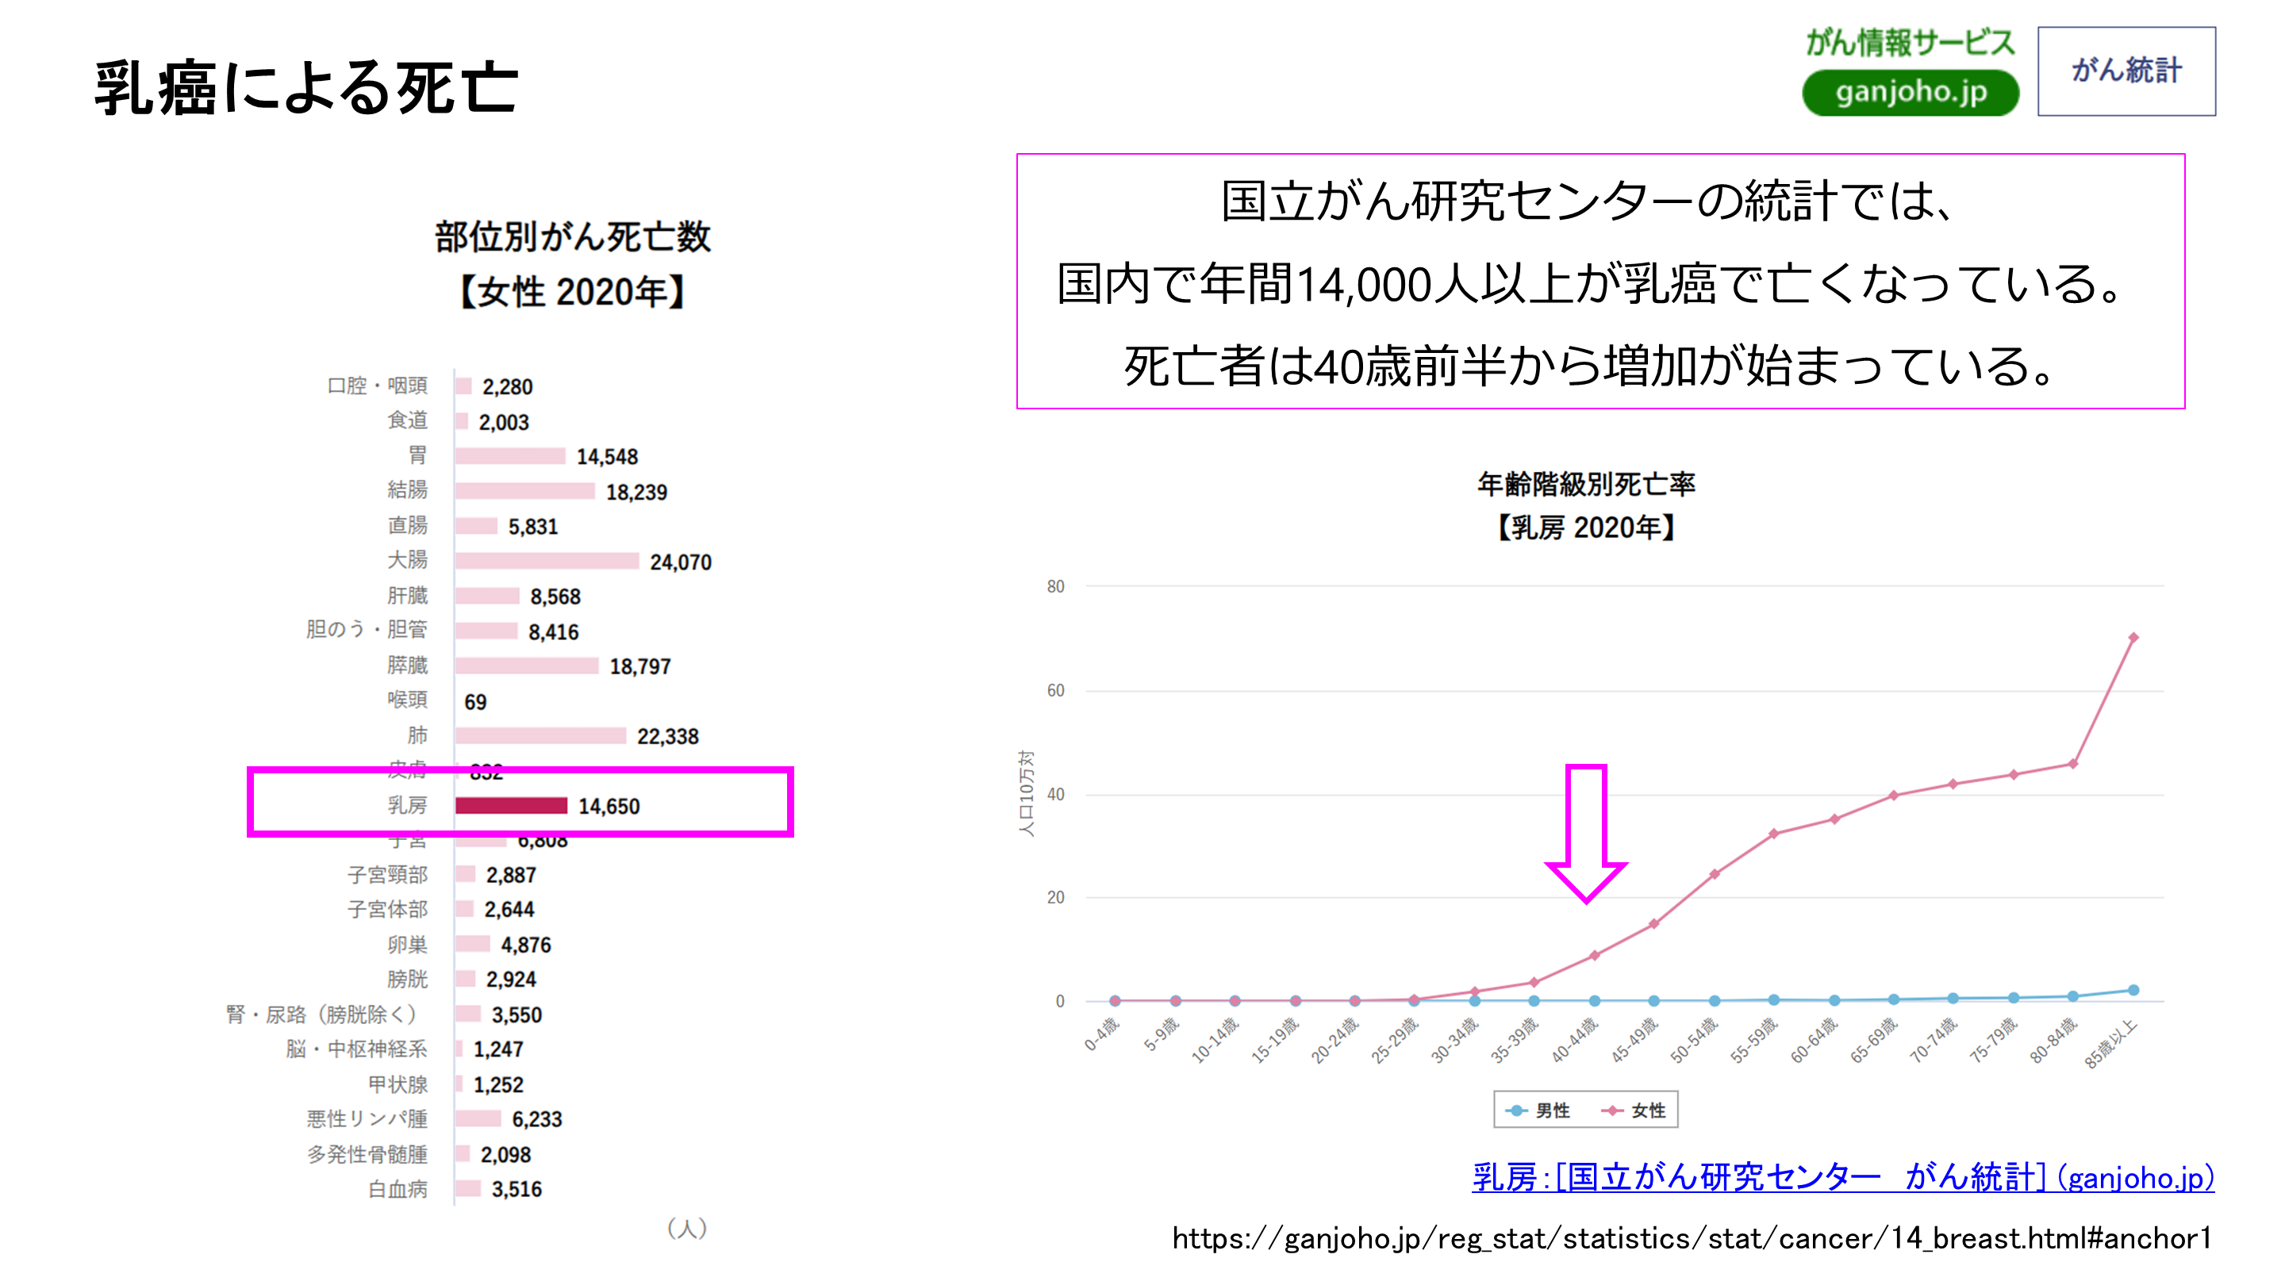Screen dimensions: 2285x1285
Task: Open the 乳房 国立がん研究センター link
Action: 1842,1177
